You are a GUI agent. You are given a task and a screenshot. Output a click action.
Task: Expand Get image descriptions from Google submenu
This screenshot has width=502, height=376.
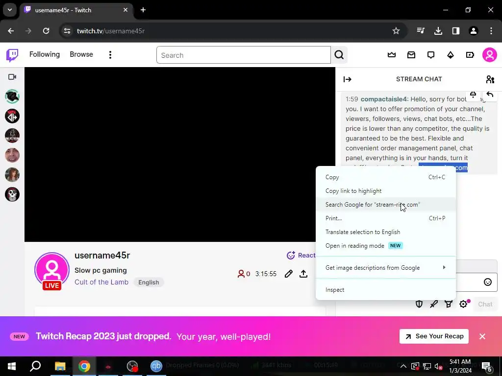pos(385,268)
